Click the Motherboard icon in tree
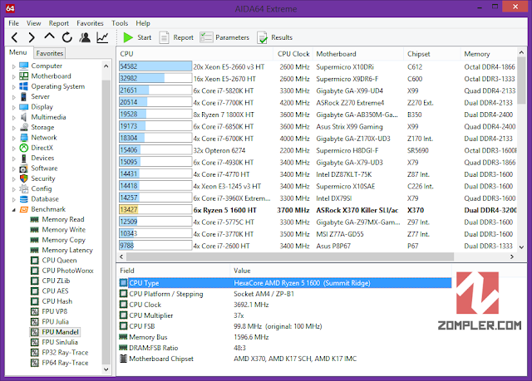 (x=24, y=76)
